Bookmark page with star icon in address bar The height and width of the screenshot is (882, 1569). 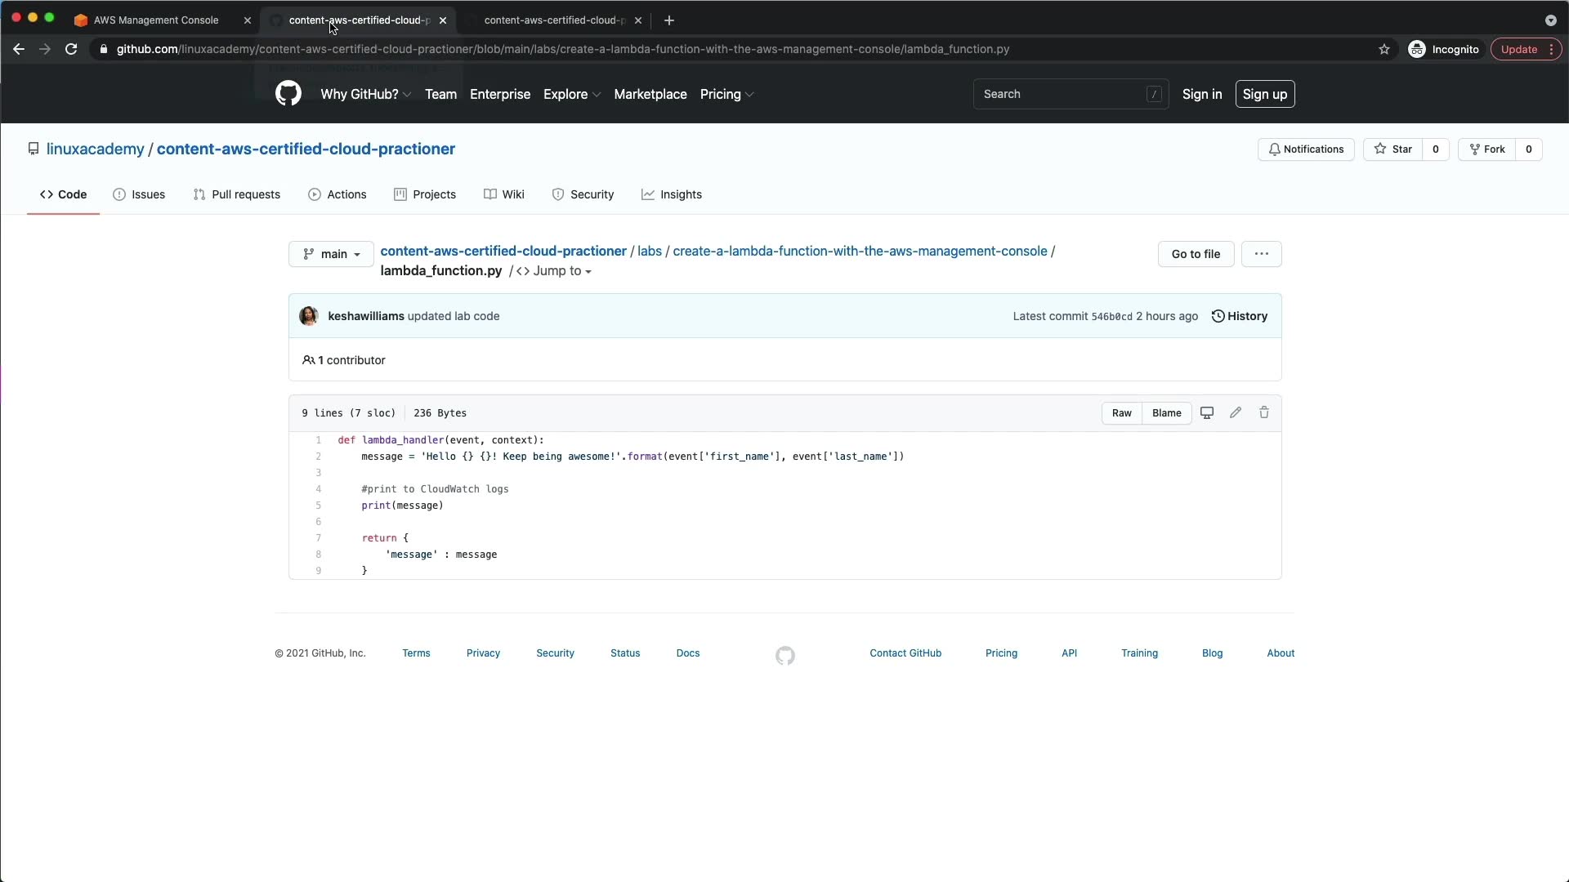1384,50
